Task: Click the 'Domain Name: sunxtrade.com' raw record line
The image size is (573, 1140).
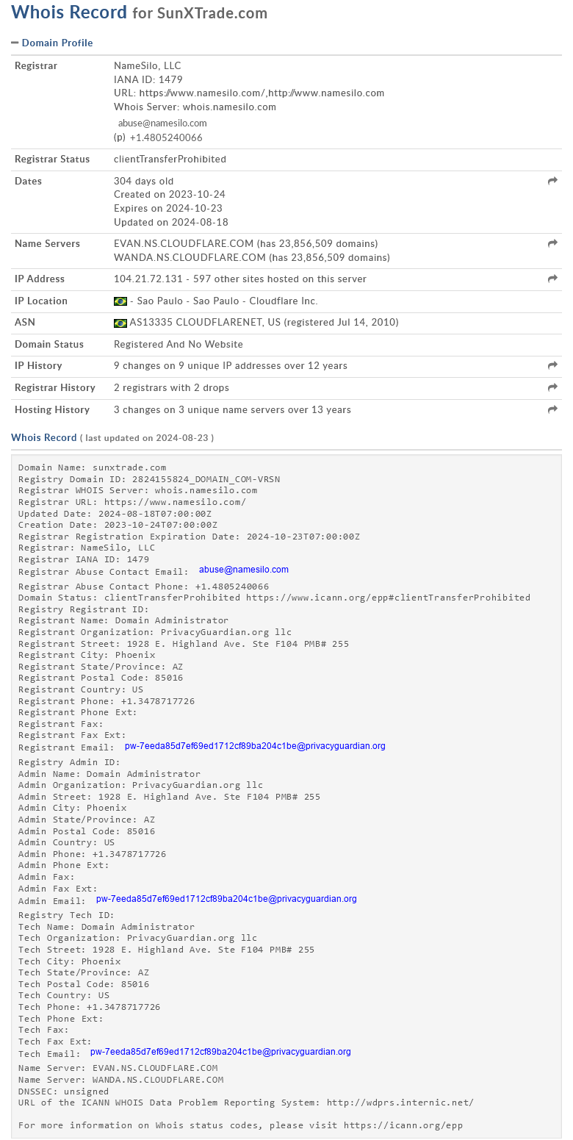Action: pyautogui.click(x=93, y=467)
